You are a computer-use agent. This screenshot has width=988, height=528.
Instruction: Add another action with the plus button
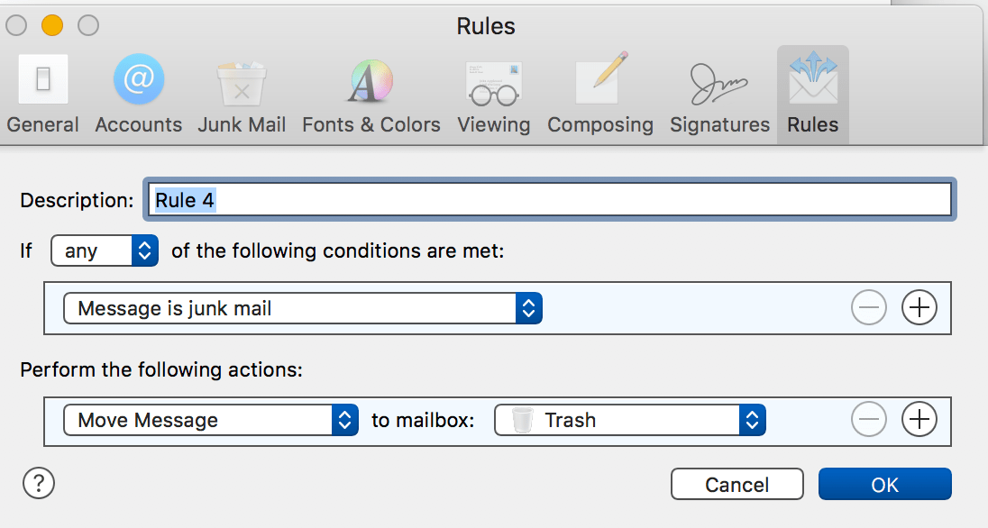(x=919, y=420)
